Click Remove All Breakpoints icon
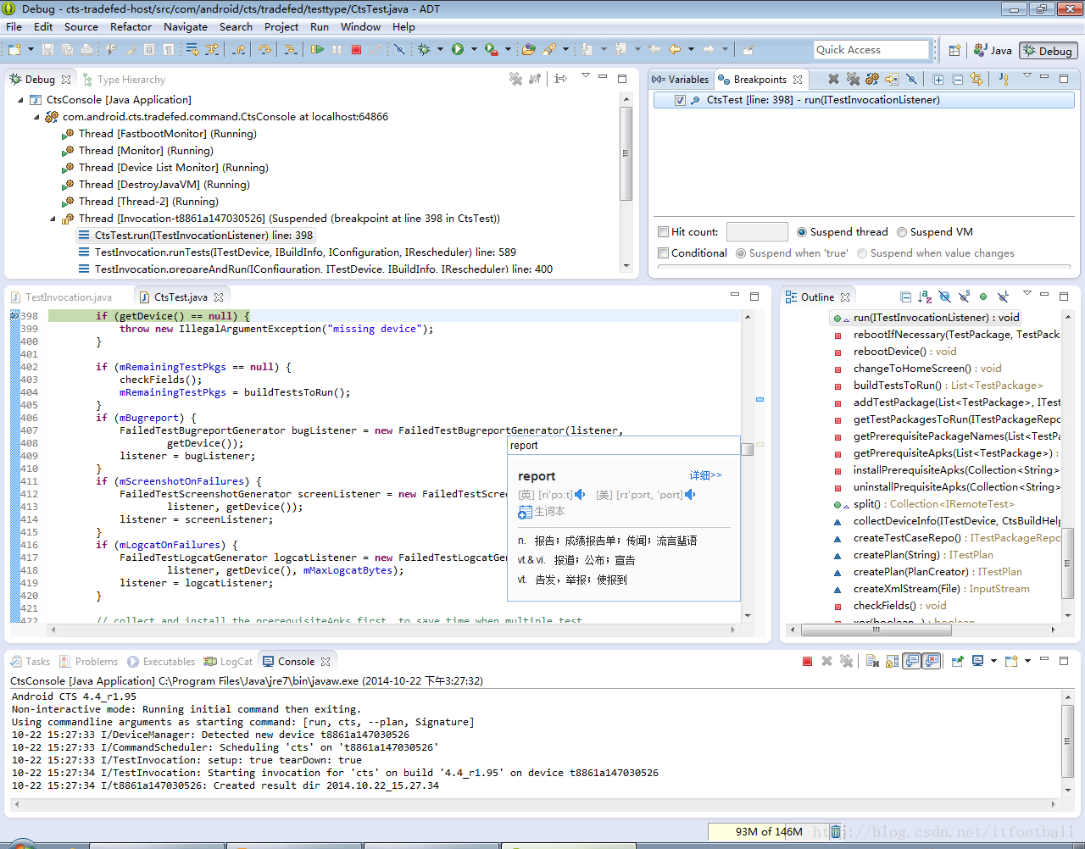 click(x=853, y=79)
